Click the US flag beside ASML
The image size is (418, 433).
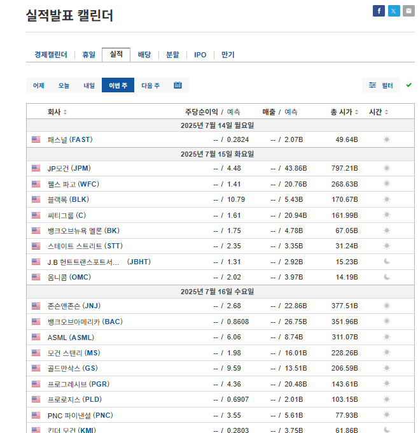pos(36,337)
